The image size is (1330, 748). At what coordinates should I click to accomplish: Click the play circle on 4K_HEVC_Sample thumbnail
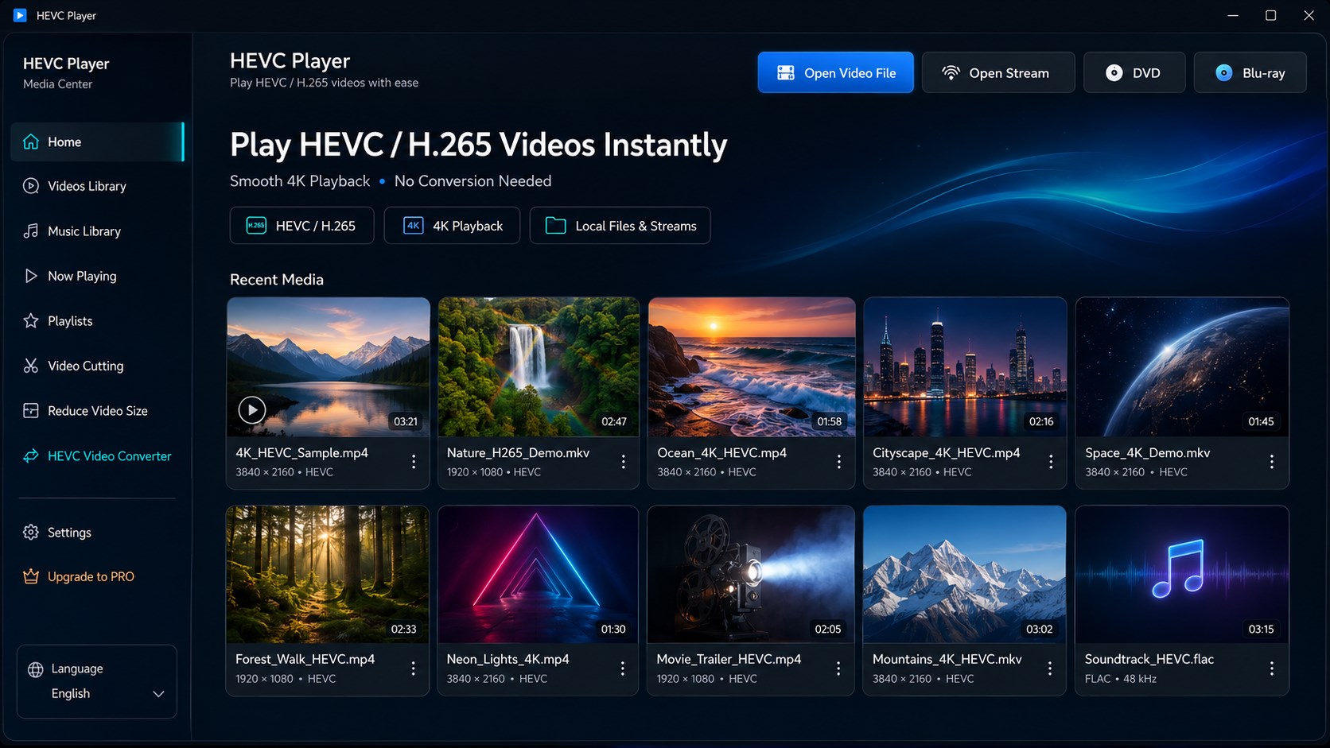pyautogui.click(x=252, y=410)
